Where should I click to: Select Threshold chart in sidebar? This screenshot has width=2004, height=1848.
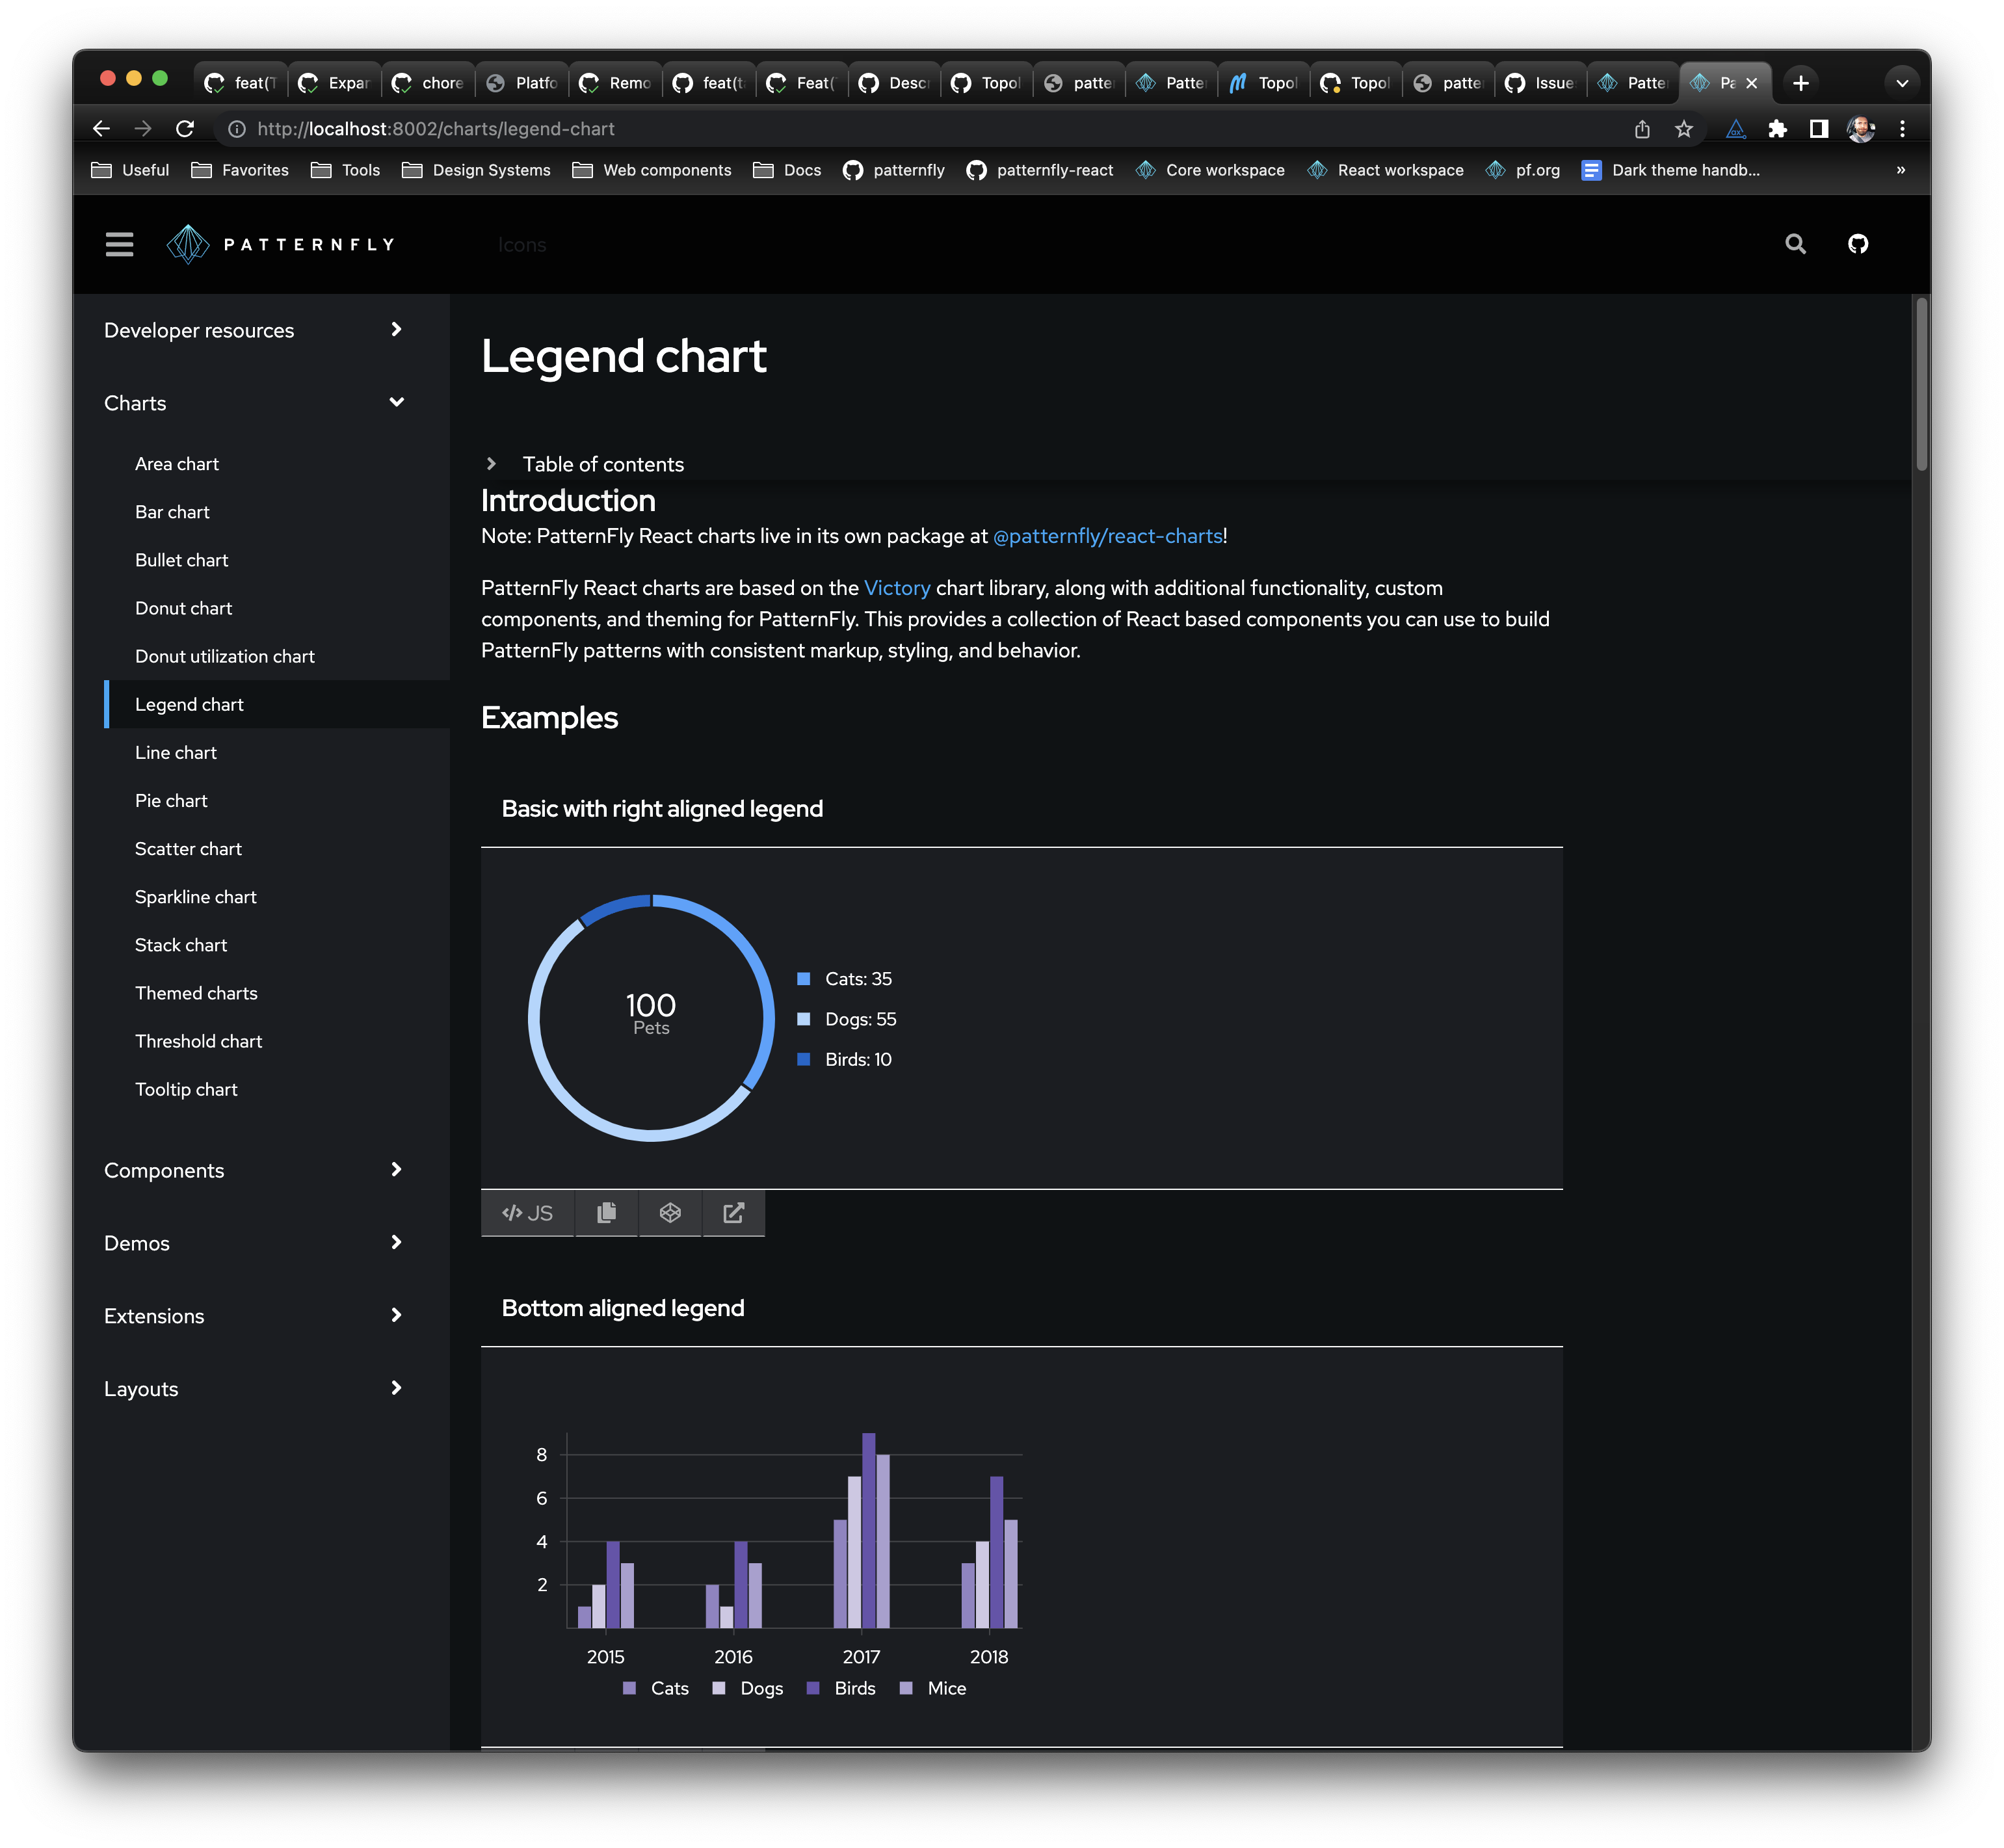(x=198, y=1041)
